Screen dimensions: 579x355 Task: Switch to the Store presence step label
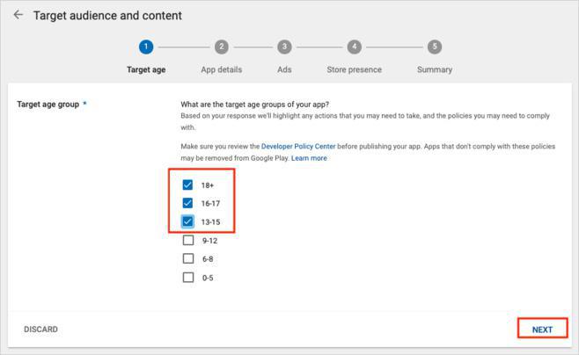[x=354, y=69]
